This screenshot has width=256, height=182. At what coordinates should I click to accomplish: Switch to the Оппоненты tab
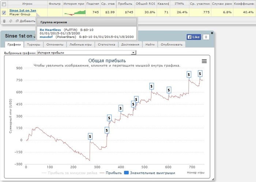[55, 44]
